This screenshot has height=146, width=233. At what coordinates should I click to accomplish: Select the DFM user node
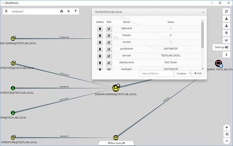point(13,113)
